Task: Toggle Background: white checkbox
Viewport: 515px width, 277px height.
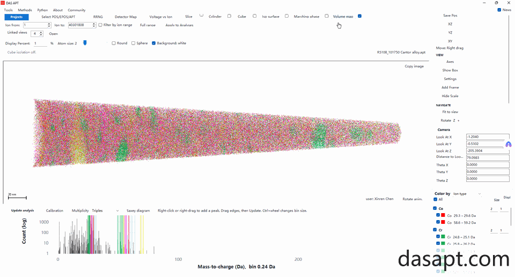Action: (153, 43)
